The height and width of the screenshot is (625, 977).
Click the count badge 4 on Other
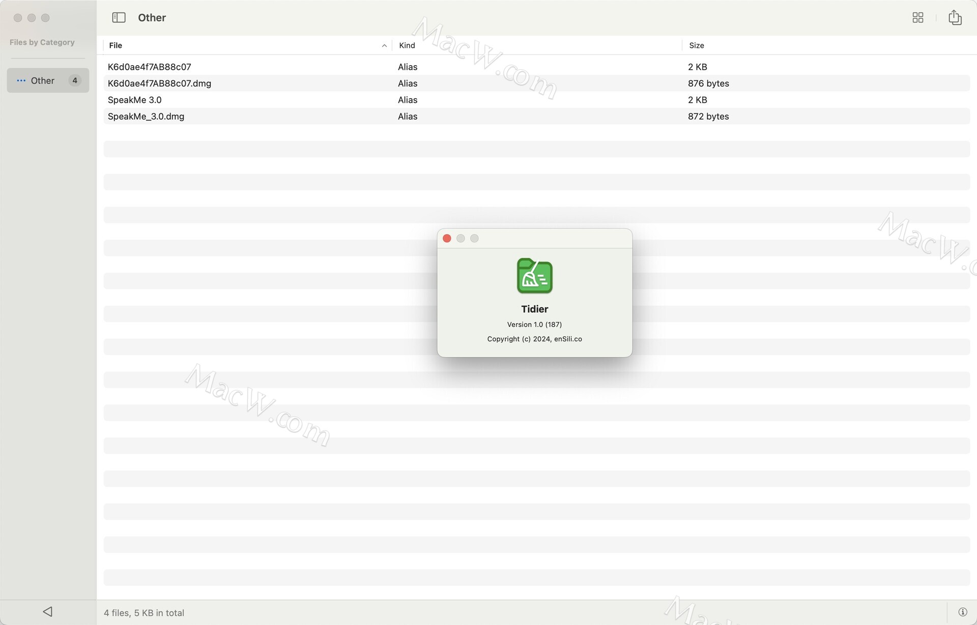[75, 80]
